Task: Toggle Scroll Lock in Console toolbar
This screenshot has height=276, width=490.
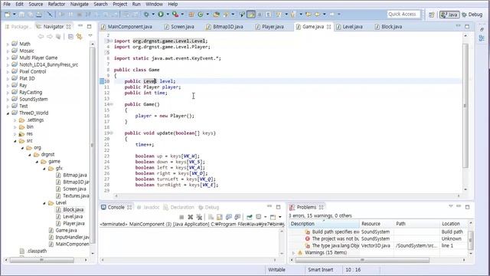Action: (220, 217)
